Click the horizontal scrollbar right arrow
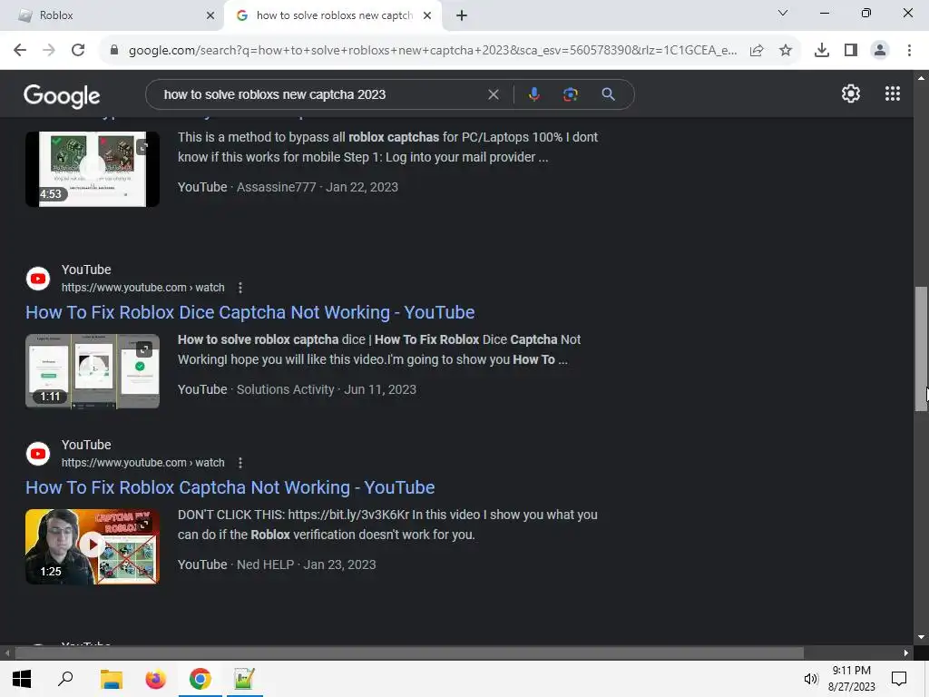The height and width of the screenshot is (697, 929). (x=906, y=653)
